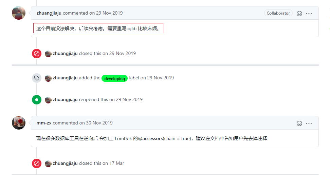Open zhuangjiaju username in first comment header

[x=49, y=13]
